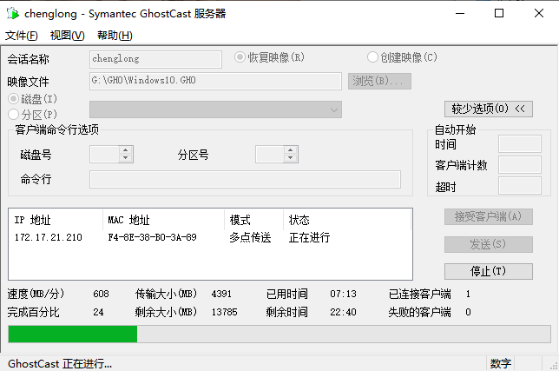Click the GhostCast app icon in title bar

(13, 14)
